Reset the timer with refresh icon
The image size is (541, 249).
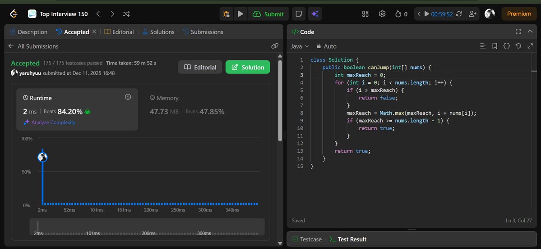459,14
